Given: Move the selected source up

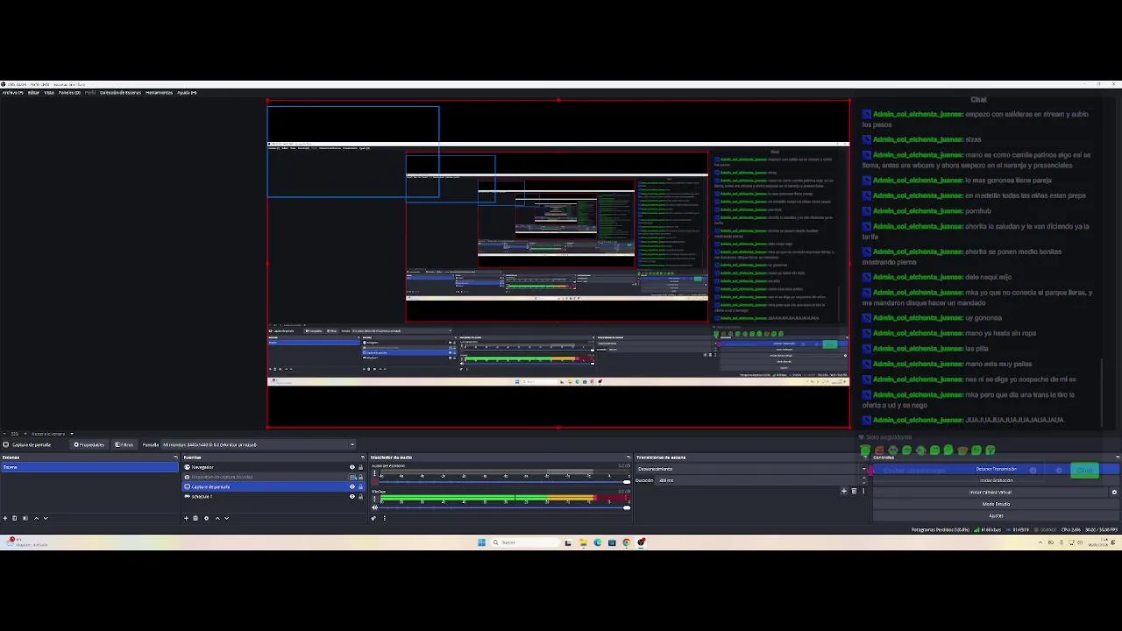Looking at the screenshot, I should tap(217, 518).
